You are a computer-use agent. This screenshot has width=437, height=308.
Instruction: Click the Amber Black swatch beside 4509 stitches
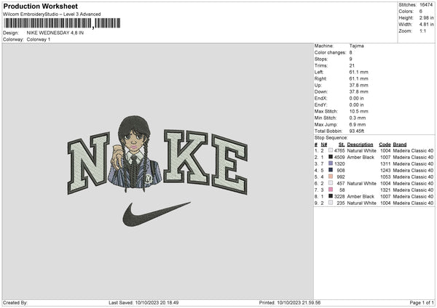331,157
